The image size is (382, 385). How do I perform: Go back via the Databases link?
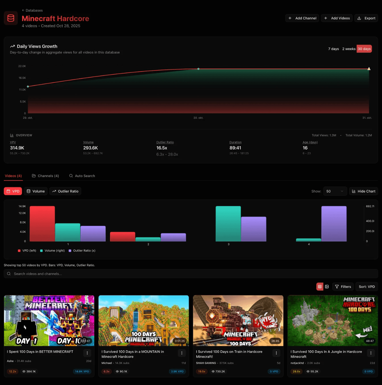pyautogui.click(x=32, y=10)
